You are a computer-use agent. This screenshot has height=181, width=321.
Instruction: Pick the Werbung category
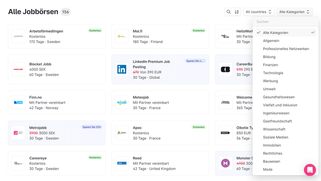285,81
